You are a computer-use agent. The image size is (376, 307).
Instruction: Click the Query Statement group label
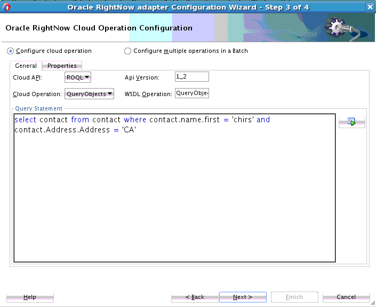point(38,108)
